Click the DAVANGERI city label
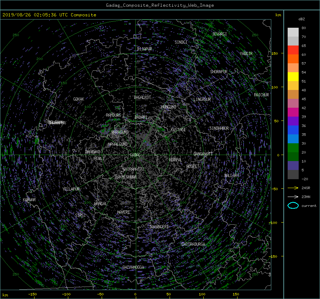The width and height of the screenshot is (320, 299). tap(159, 227)
